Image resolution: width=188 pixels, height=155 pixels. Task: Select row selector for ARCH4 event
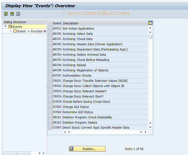coord(50,54)
